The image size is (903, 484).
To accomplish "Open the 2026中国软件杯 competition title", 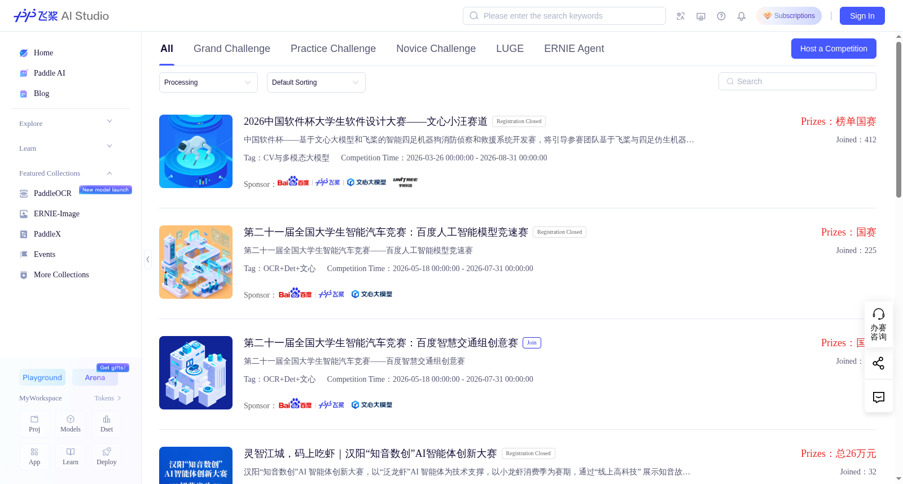I will (366, 121).
